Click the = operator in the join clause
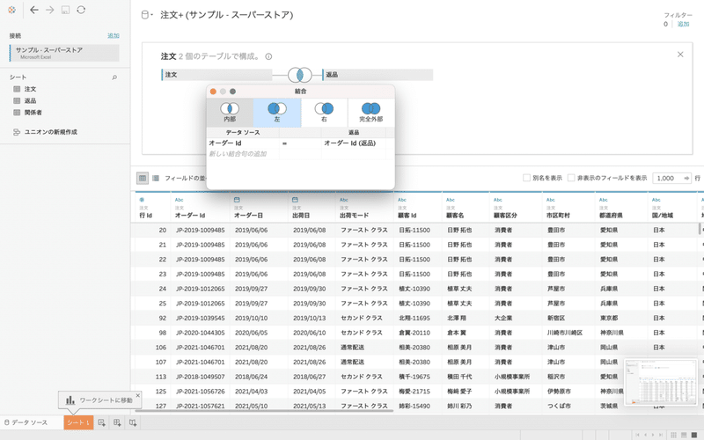Viewport: 704px width, 440px height. point(284,143)
